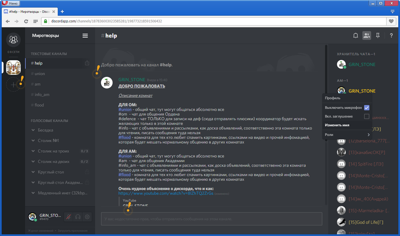Choose Изменить имя in the context menu
The width and height of the screenshot is (400, 236).
347,125
